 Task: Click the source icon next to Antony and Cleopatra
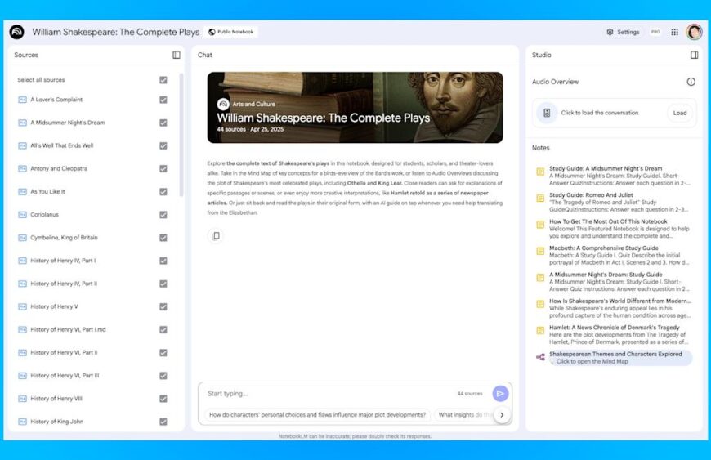pyautogui.click(x=22, y=168)
